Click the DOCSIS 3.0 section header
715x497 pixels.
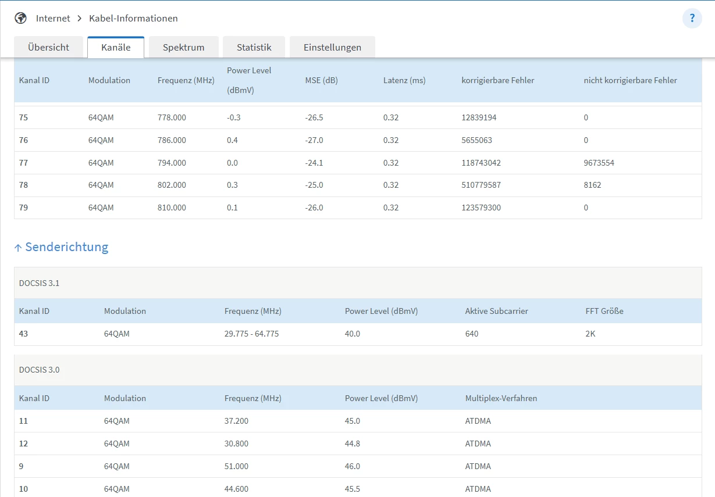pyautogui.click(x=39, y=370)
